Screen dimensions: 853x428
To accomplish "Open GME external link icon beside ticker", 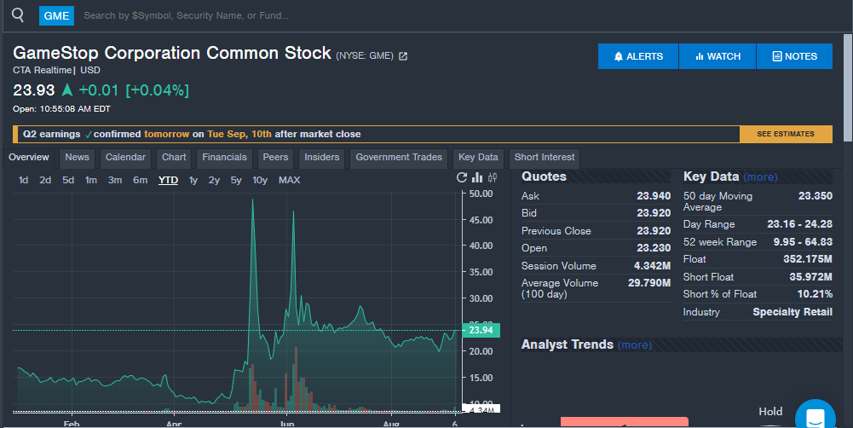I will 403,56.
